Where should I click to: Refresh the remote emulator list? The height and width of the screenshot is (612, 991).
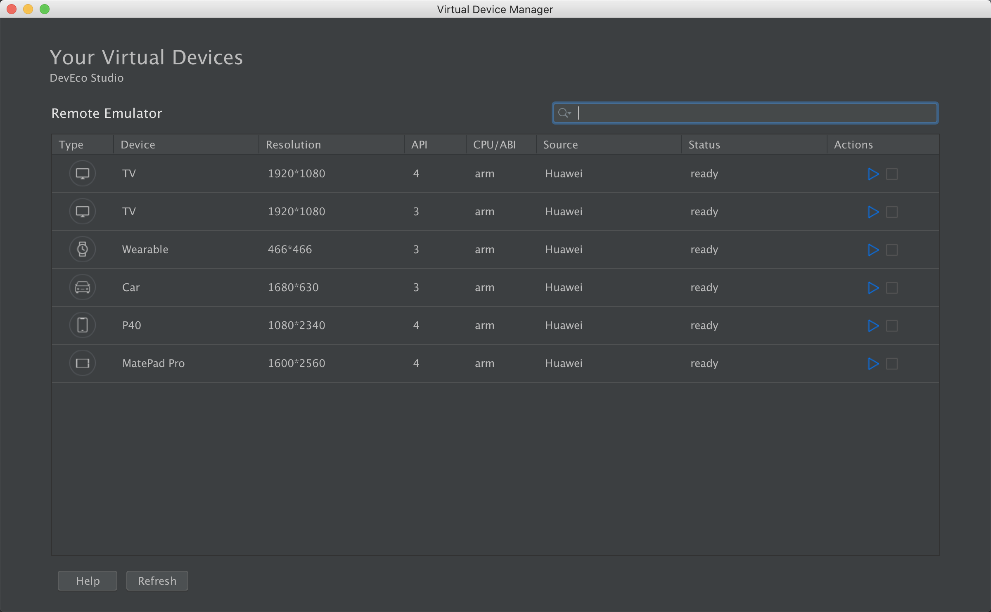pyautogui.click(x=157, y=581)
